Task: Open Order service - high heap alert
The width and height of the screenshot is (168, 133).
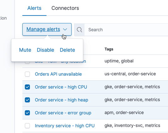Action: [x=62, y=100]
